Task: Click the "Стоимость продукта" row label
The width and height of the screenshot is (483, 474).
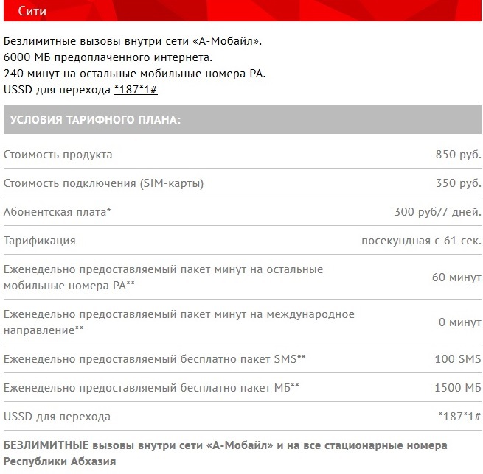Action: pos(58,155)
